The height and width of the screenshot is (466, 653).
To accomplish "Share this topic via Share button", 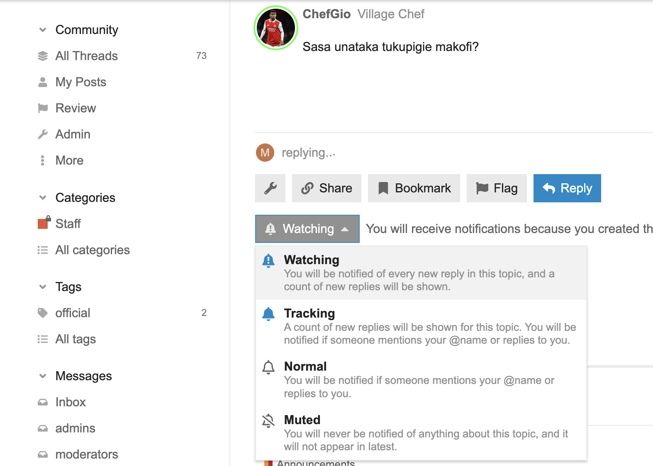I will pos(326,188).
